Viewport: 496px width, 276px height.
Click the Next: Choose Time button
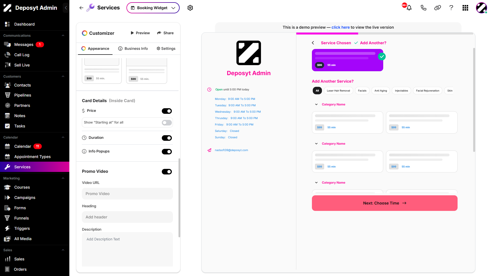click(385, 203)
